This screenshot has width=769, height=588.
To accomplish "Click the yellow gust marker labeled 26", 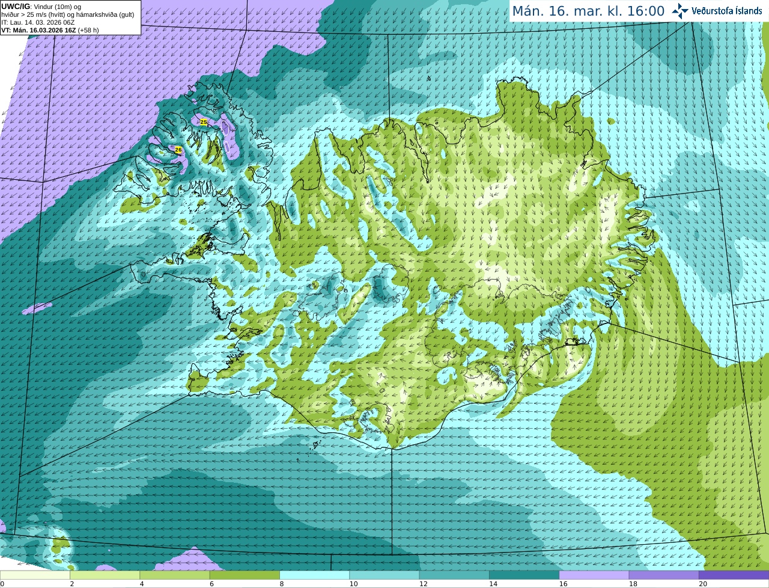I will [178, 150].
